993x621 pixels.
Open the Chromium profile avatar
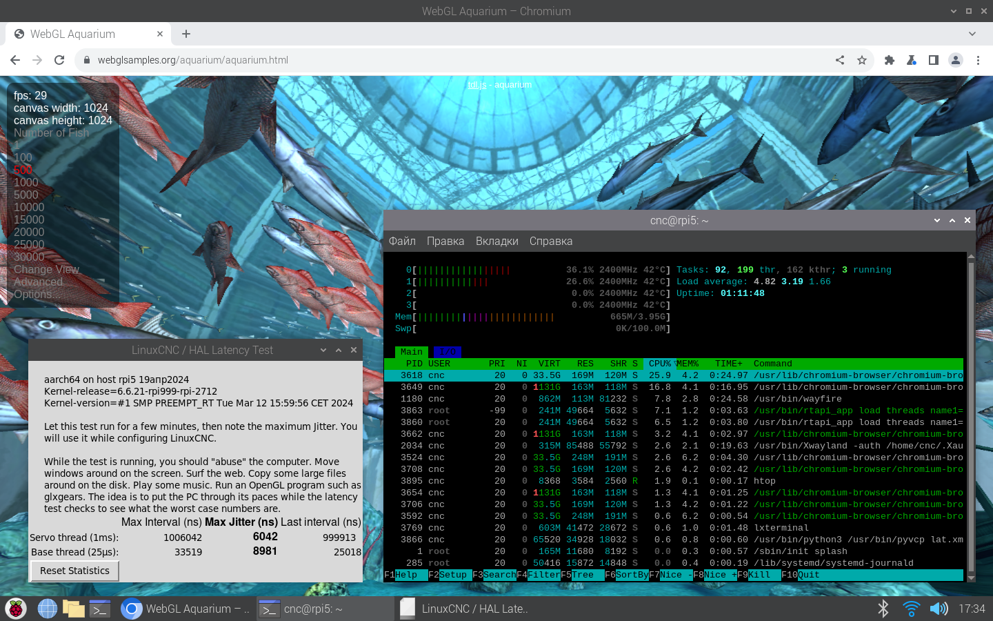pos(956,60)
